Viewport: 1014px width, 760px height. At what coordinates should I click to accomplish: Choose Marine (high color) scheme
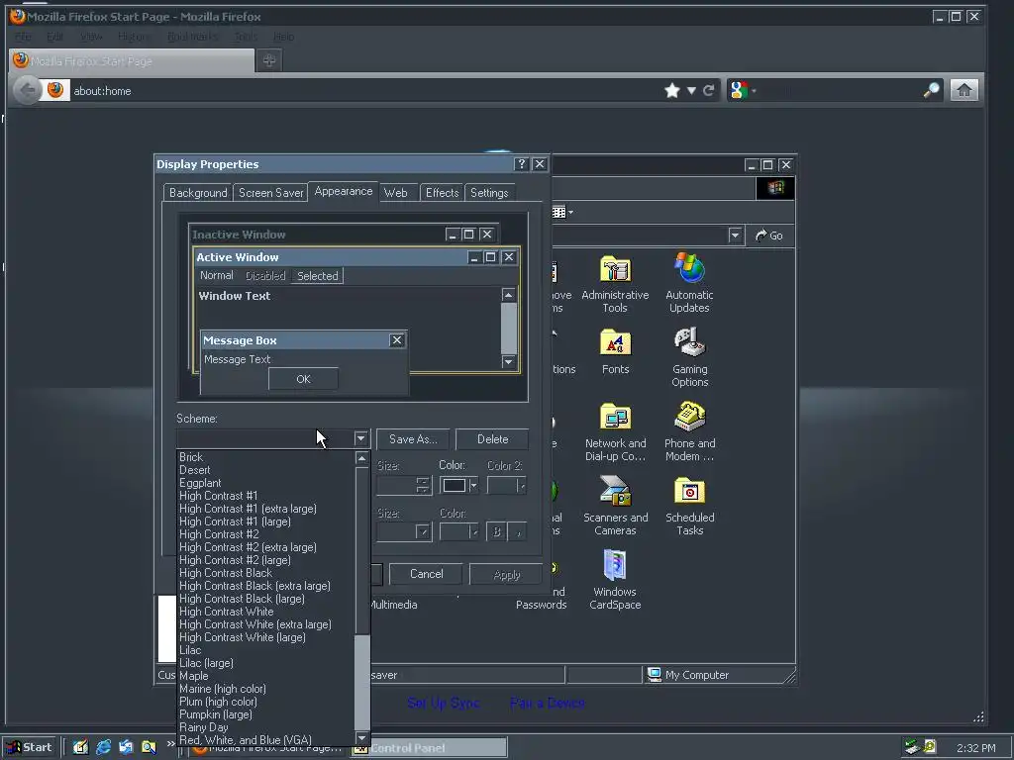[x=265, y=689]
